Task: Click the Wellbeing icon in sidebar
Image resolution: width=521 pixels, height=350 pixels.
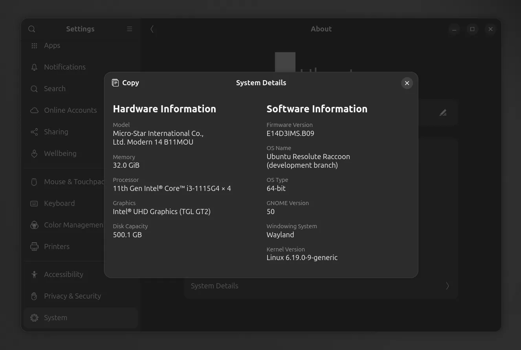Action: click(34, 154)
